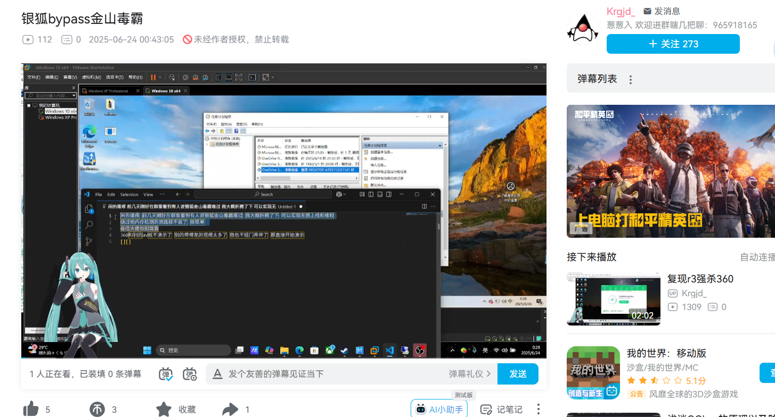This screenshot has width=775, height=417.
Task: Suspend the virtual machine with the pause icon
Action: click(x=153, y=77)
